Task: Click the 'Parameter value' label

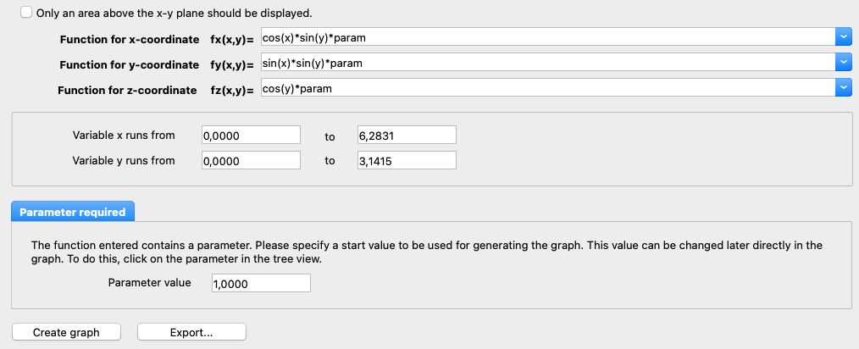Action: 150,282
